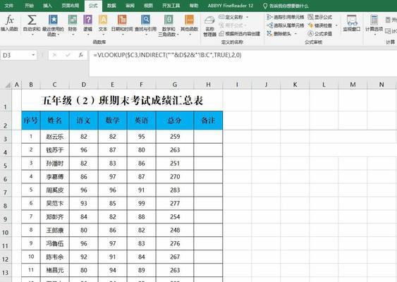The image size is (397, 282).
Task: Click the English score cell 99
Action: 142,204
